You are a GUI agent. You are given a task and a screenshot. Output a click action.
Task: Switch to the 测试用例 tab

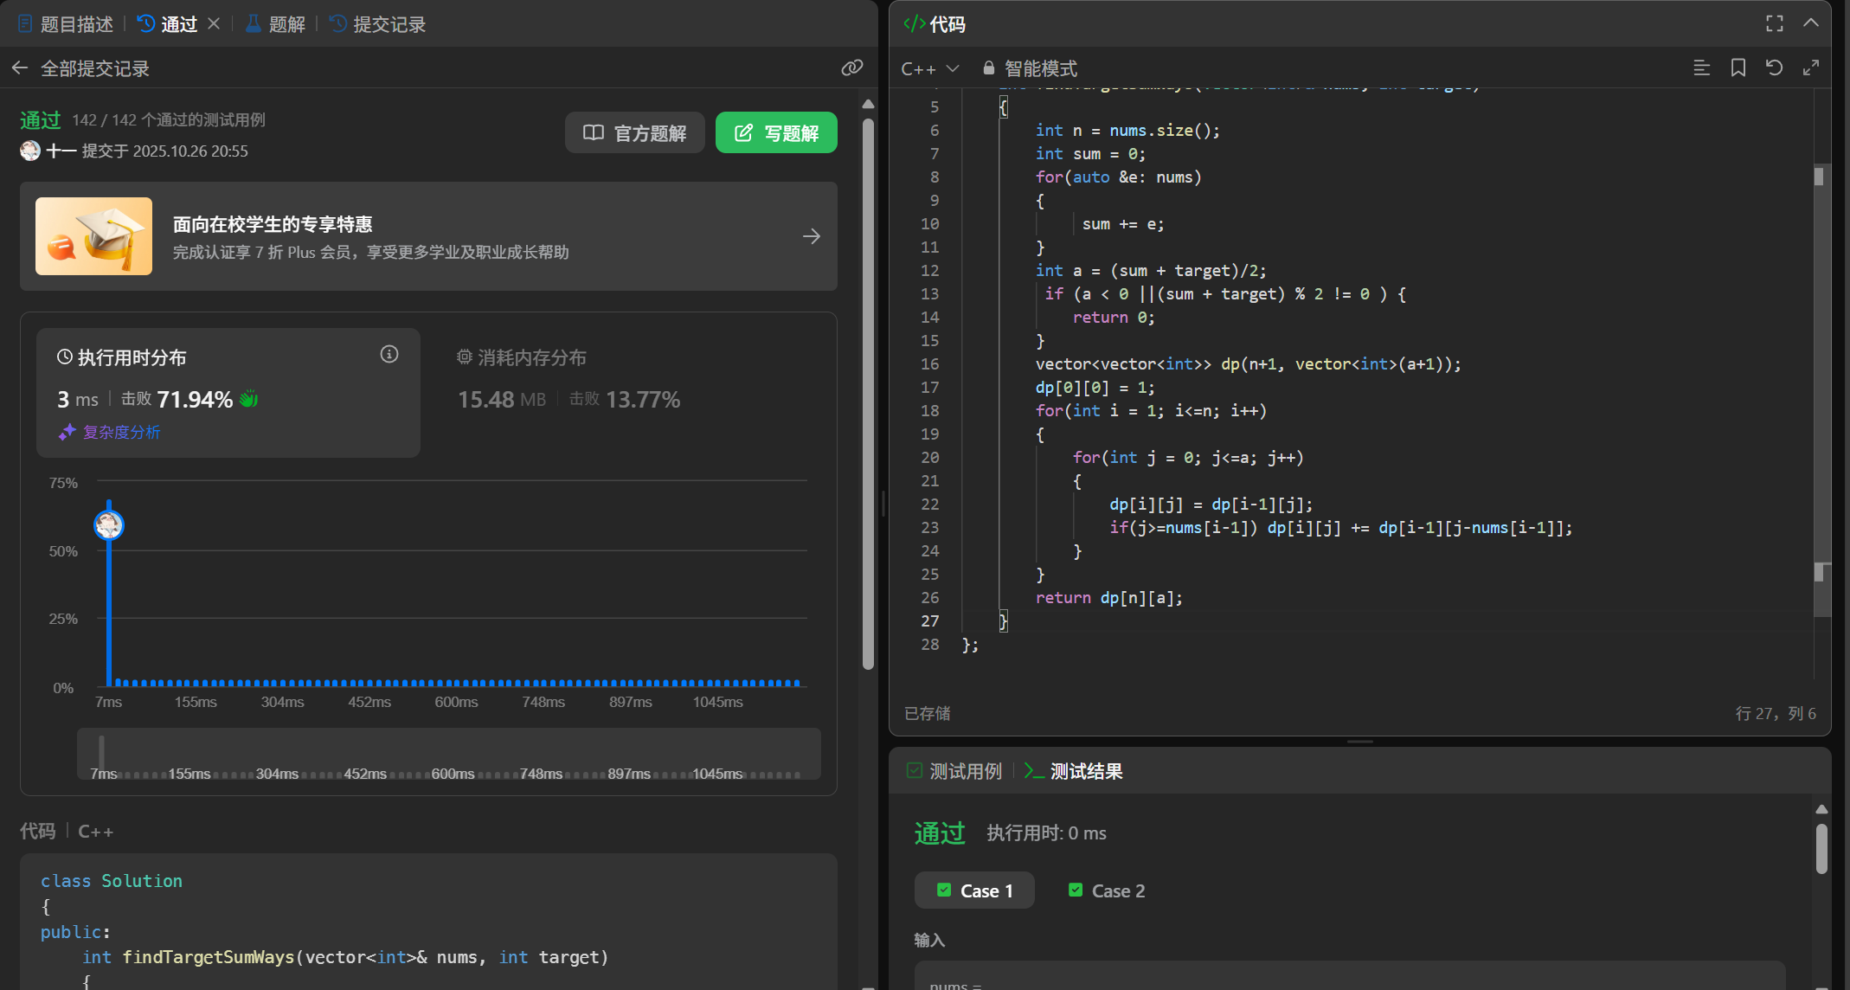pyautogui.click(x=954, y=770)
